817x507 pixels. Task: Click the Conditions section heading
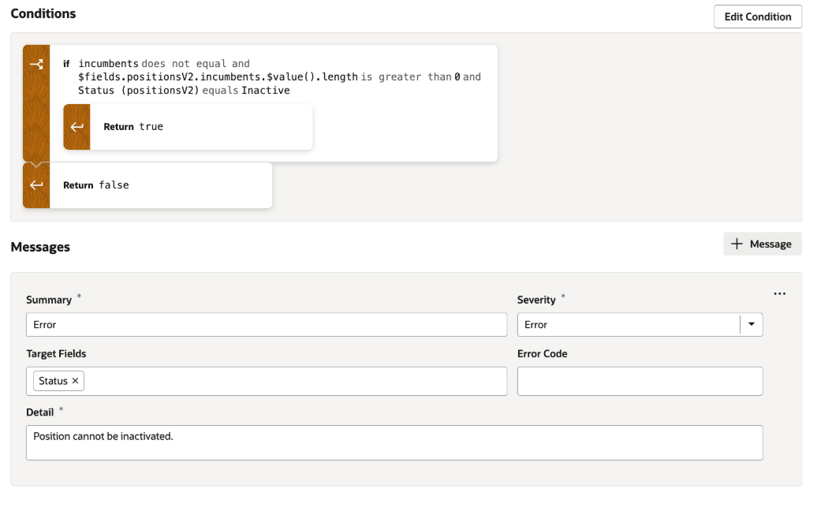point(43,13)
